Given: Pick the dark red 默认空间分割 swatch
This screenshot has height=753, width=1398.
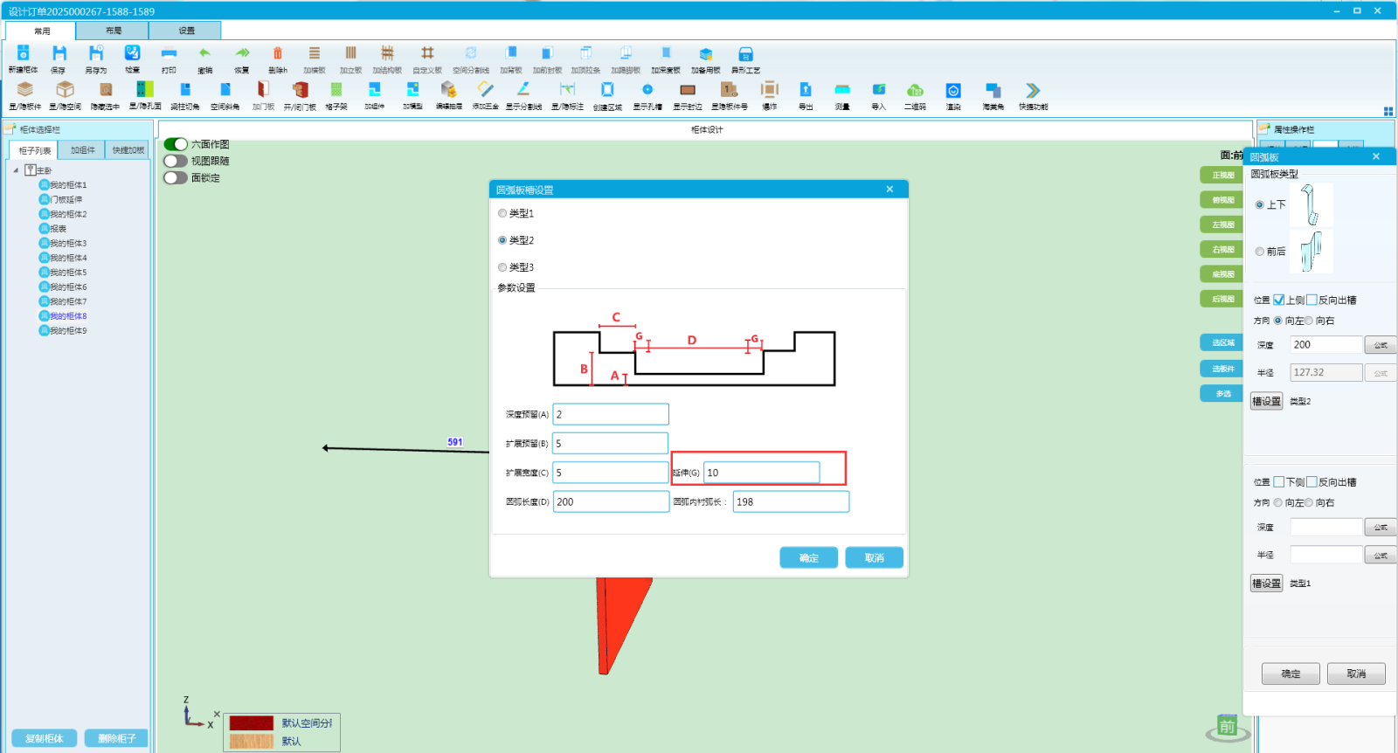Looking at the screenshot, I should coord(252,723).
